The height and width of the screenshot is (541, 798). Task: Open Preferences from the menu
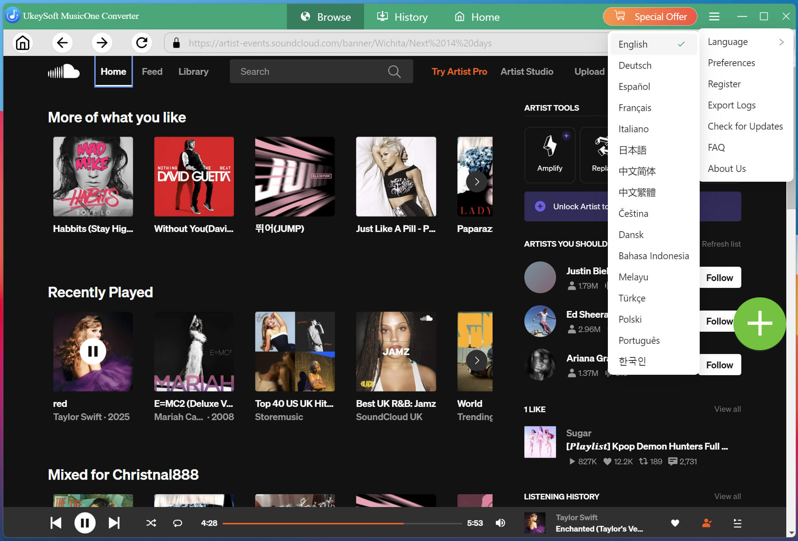745,63
